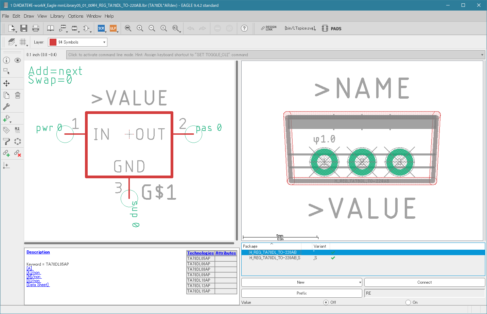Click the red layer color swatch
487x314 pixels.
[53, 42]
